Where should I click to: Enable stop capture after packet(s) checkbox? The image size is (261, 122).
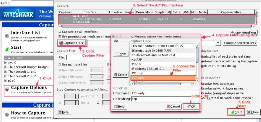coord(60,96)
